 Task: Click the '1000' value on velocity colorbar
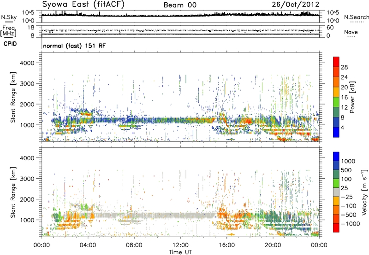pos(348,161)
